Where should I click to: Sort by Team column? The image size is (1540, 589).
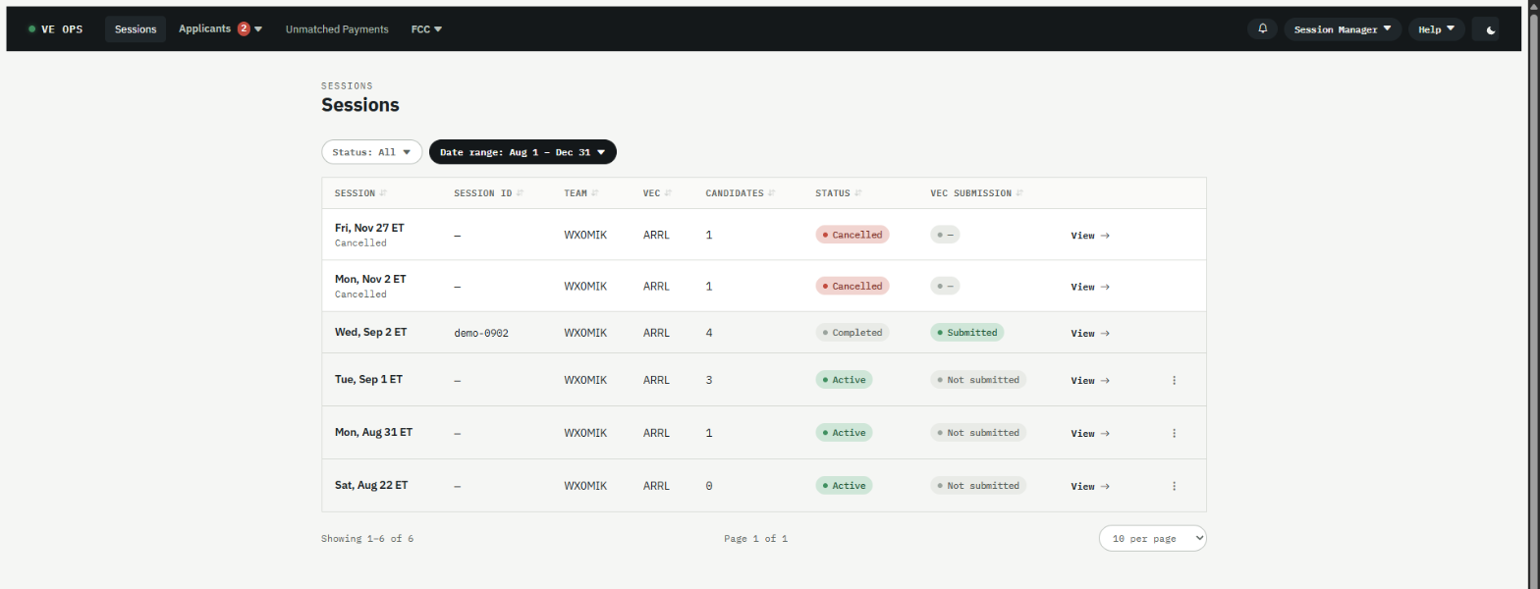coord(581,193)
